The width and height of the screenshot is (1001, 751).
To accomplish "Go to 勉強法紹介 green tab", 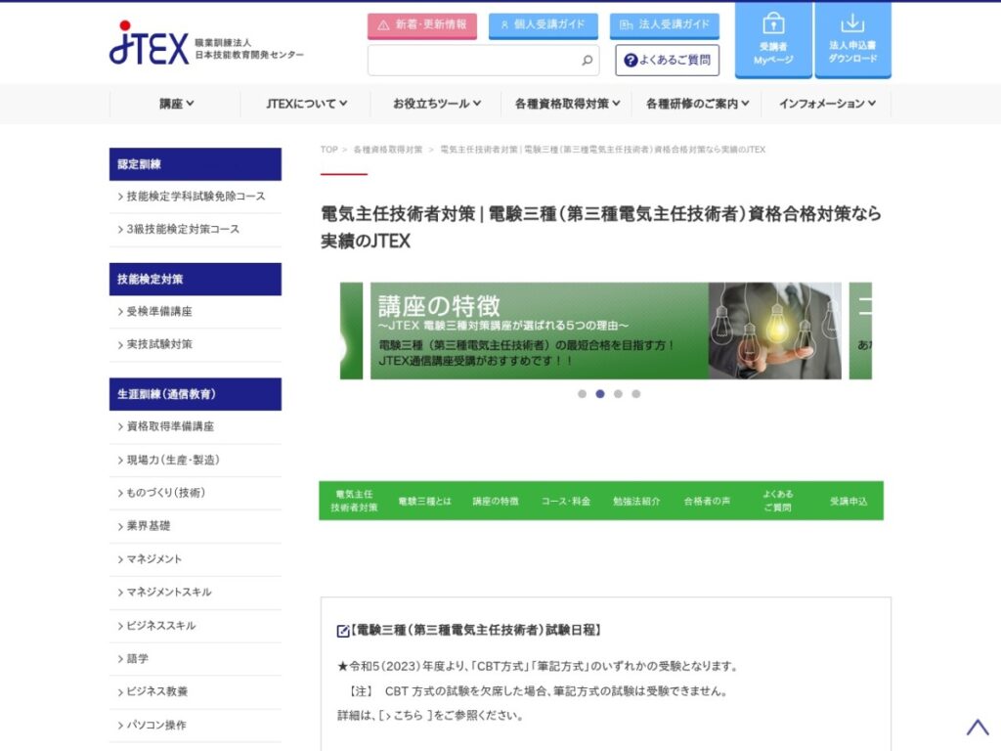I will (636, 501).
